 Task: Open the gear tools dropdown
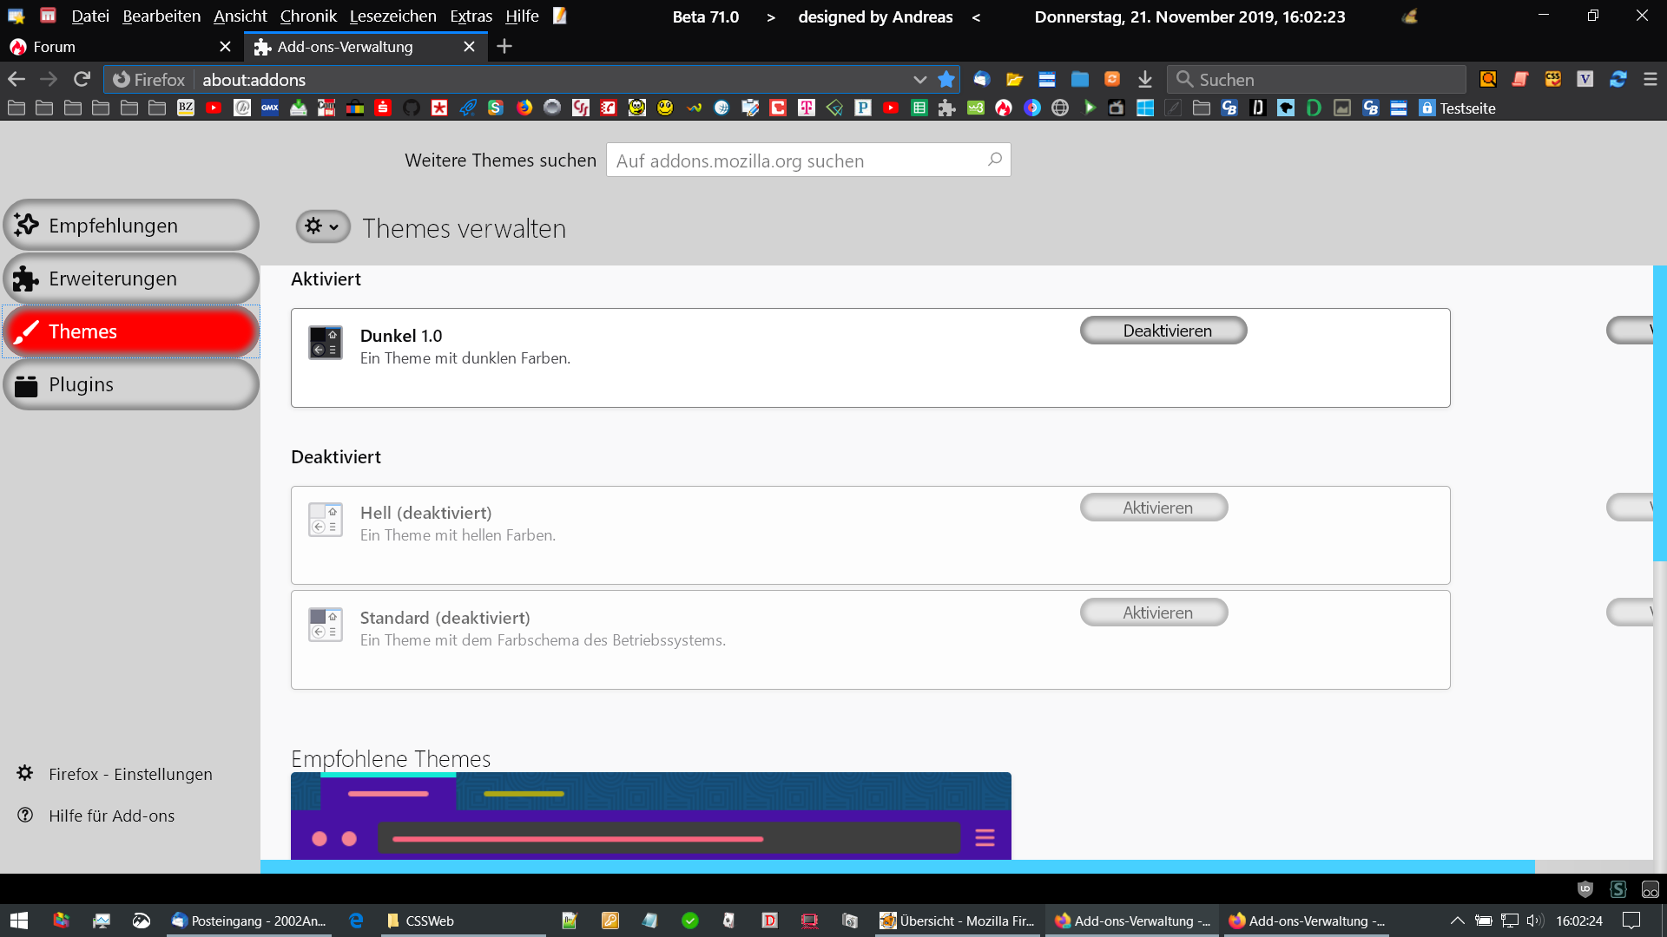[x=322, y=226]
